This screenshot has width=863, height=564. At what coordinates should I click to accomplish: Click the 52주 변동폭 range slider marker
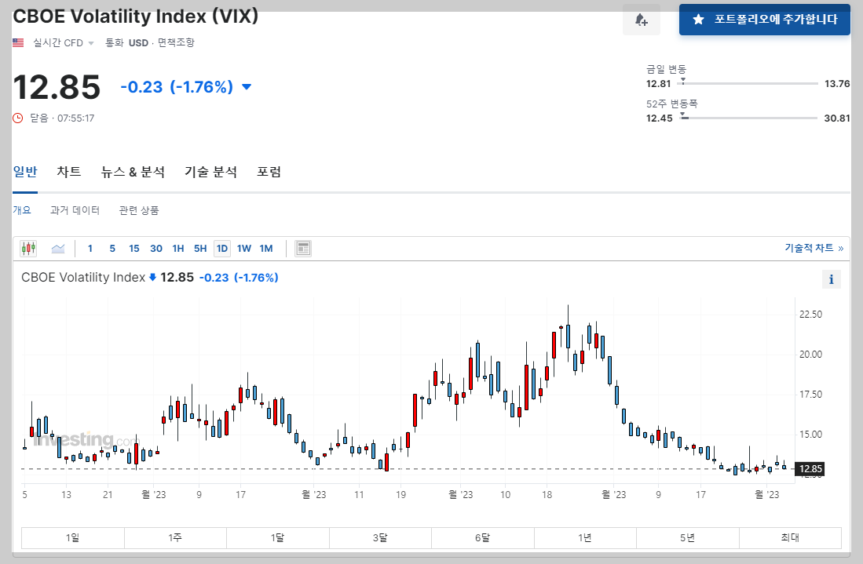coord(683,115)
